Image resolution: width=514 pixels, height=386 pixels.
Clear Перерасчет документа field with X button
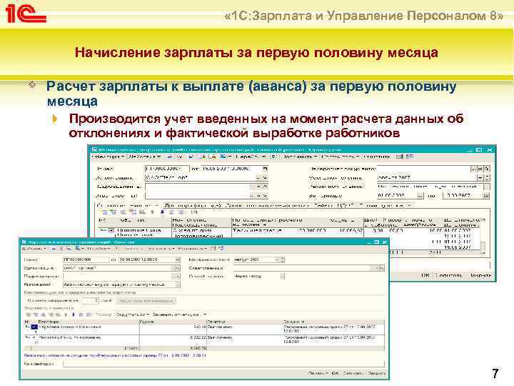tap(480, 169)
